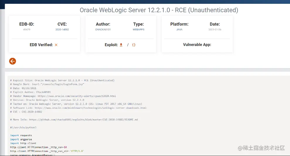Click the 'import requests' code line

coord(21,135)
